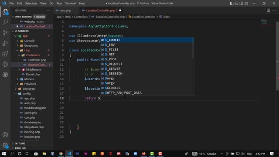The image size is (279, 157).
Task: Open the Run menu
Action: tap(59, 3)
